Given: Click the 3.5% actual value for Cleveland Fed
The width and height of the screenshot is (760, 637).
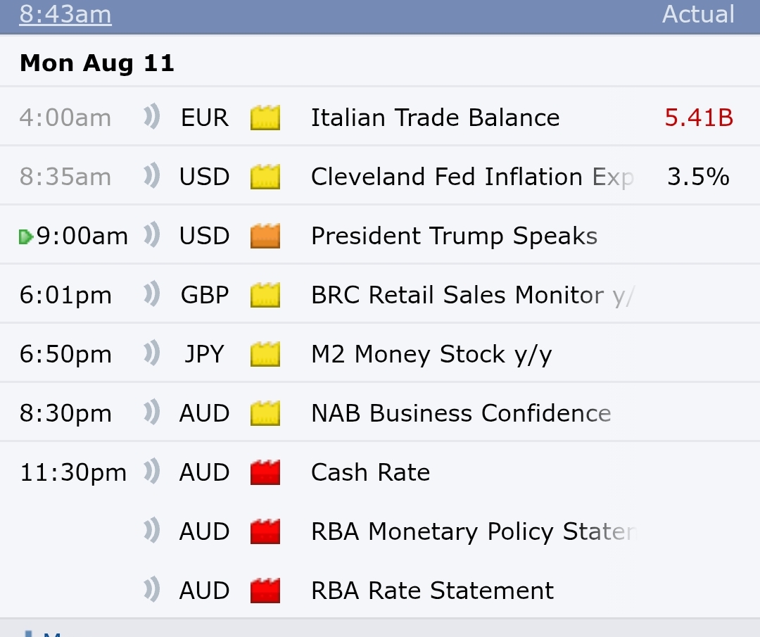Looking at the screenshot, I should point(698,177).
